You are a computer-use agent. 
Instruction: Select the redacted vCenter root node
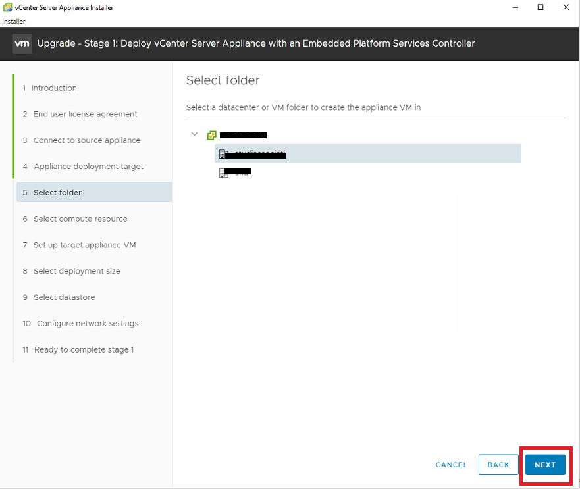243,135
